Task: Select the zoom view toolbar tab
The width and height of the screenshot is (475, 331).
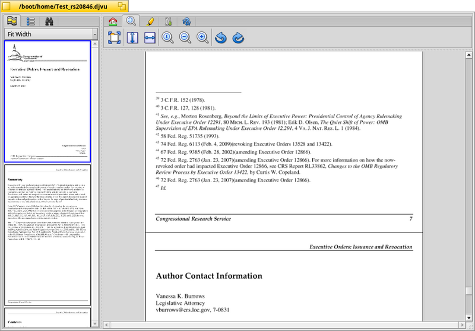Action: point(131,21)
